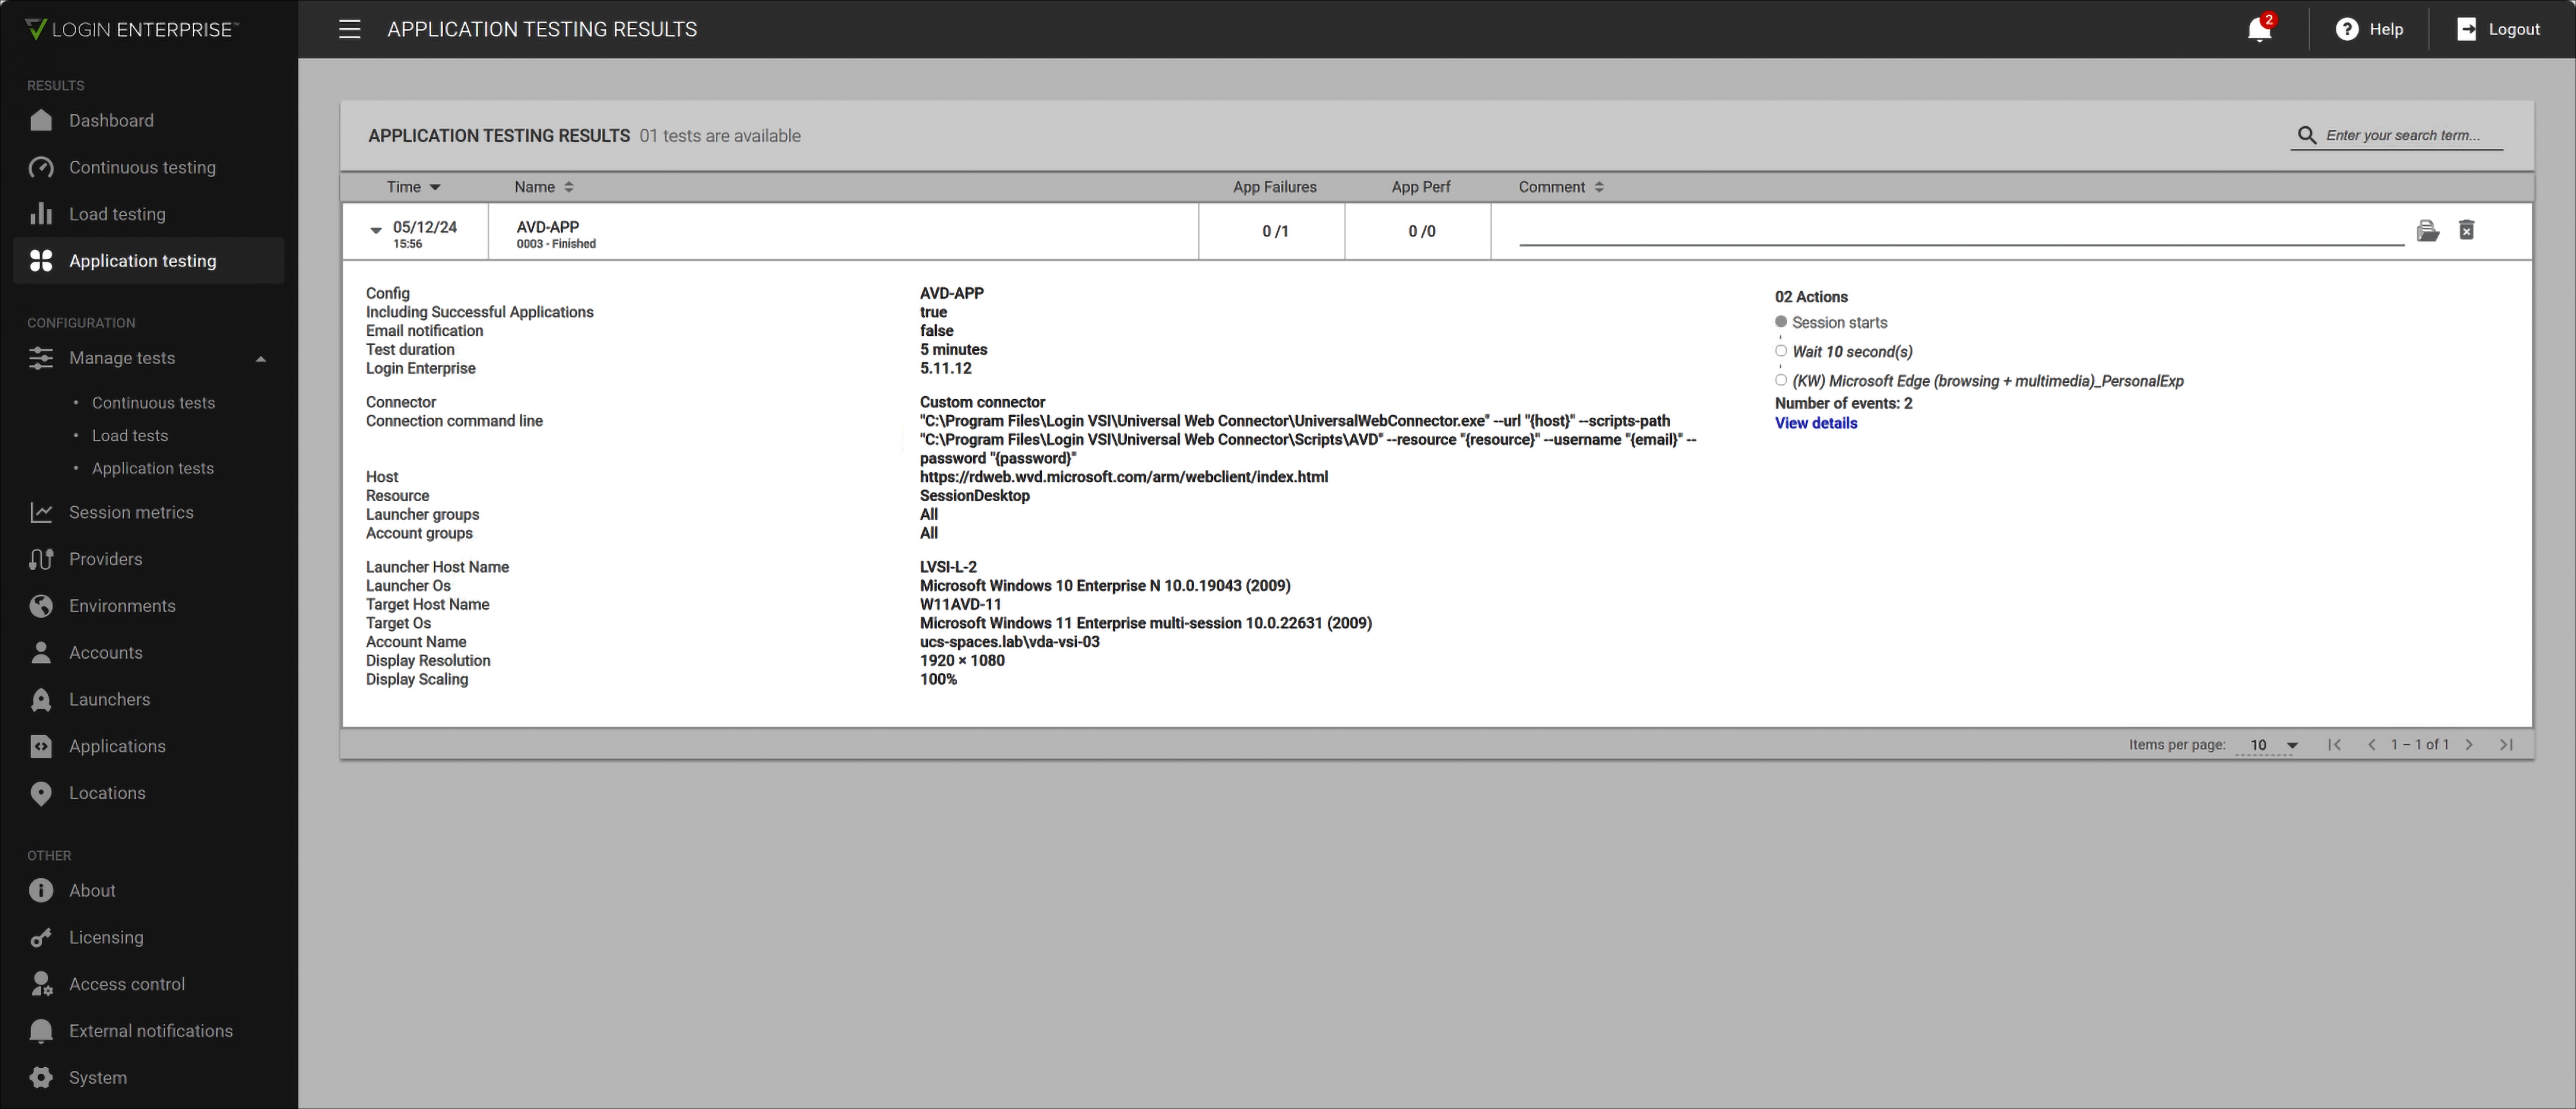This screenshot has width=2576, height=1109.
Task: Select the Wait 10 second(s) action marker
Action: (1780, 351)
